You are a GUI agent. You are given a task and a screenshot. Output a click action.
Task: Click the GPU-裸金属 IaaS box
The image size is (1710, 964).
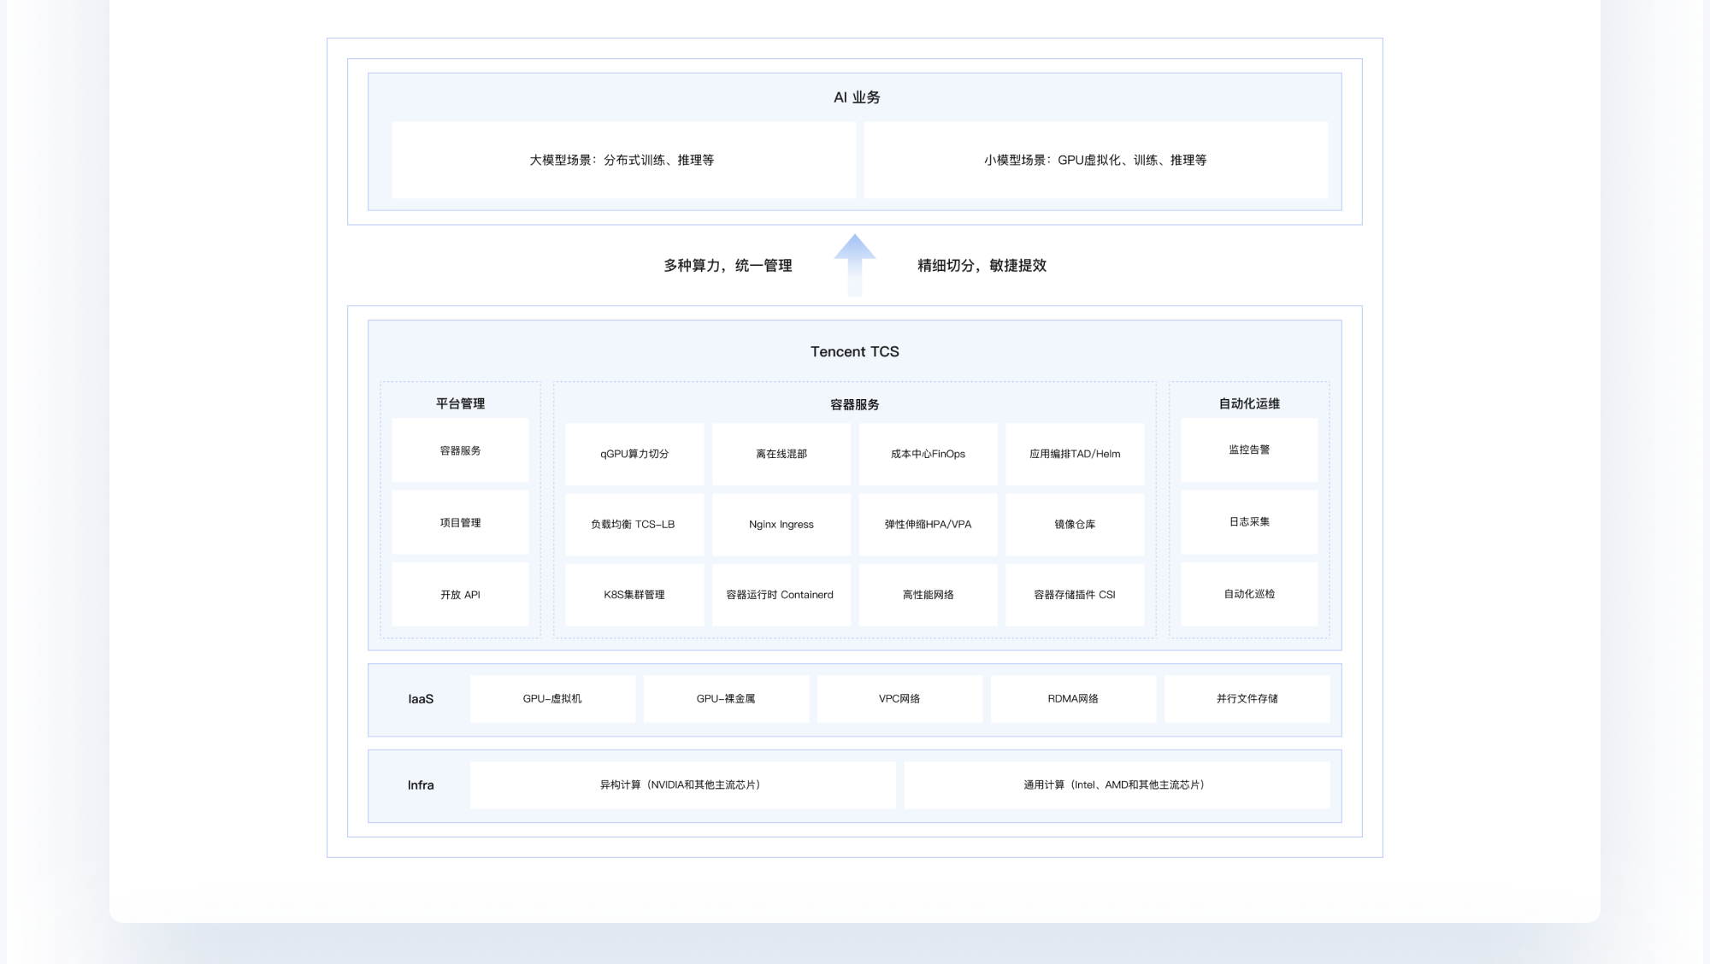726,698
